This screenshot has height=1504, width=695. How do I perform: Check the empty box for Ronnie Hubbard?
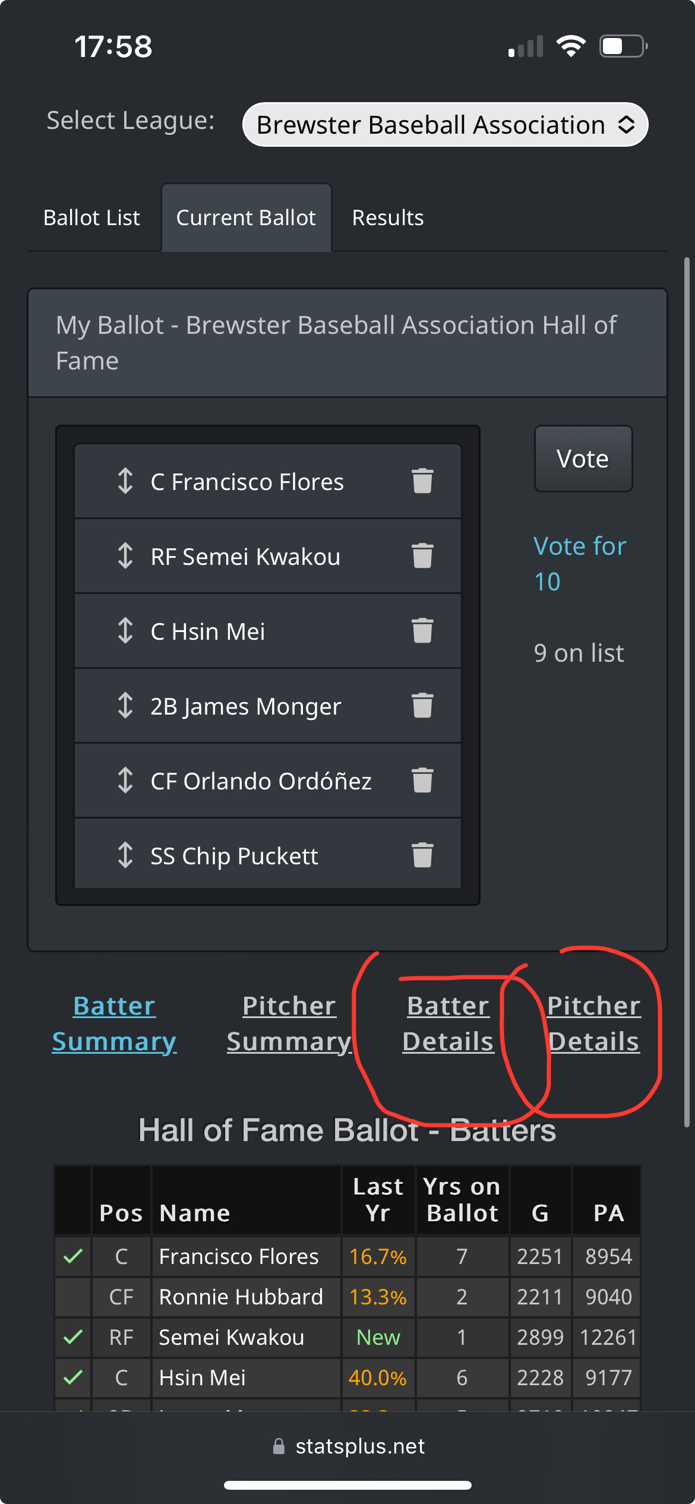pos(72,1297)
